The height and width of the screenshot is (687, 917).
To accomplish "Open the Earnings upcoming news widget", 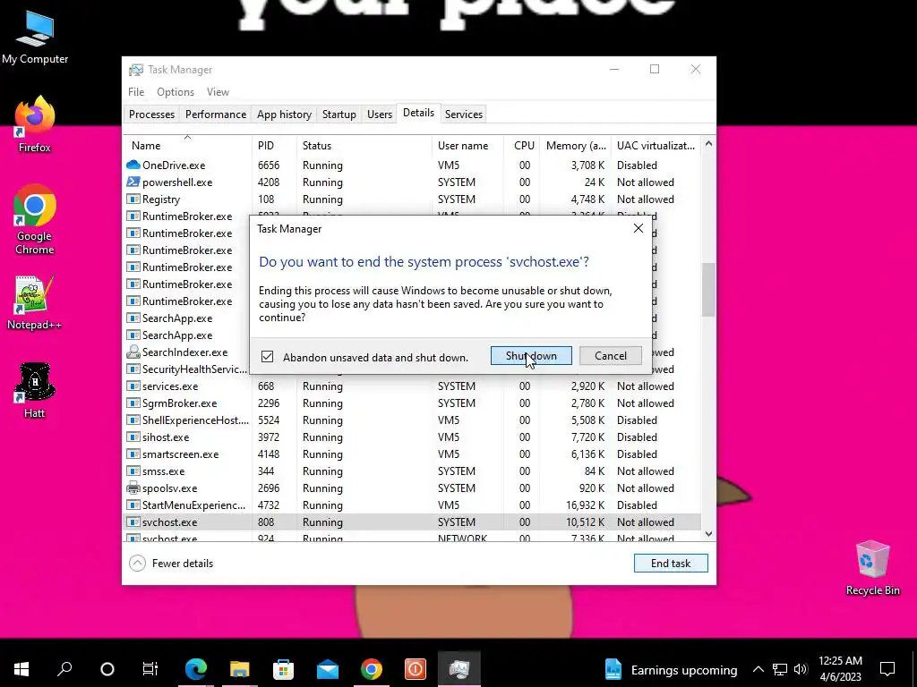I will coord(670,669).
